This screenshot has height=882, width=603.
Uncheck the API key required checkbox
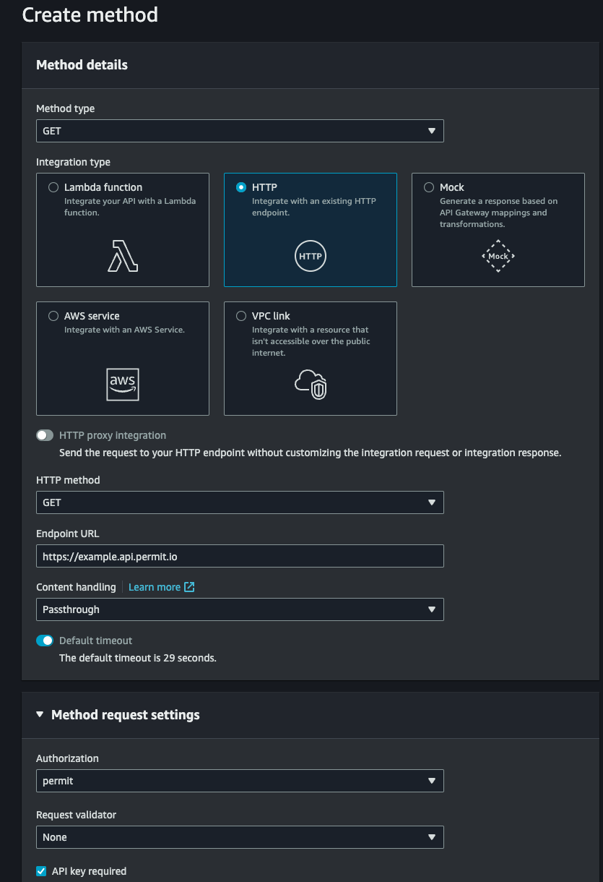coord(41,871)
